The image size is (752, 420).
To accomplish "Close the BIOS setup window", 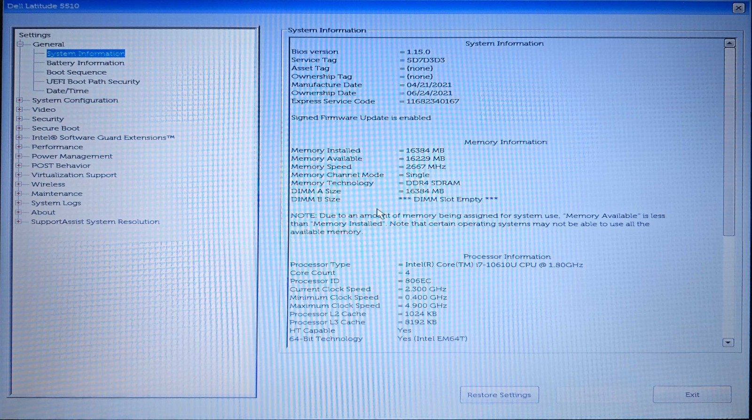I will [x=738, y=8].
